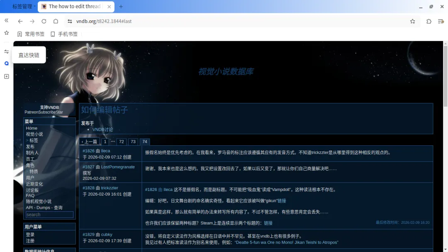The height and width of the screenshot is (252, 448).
Task: Click the sidebar search field
Action: click(x=49, y=215)
